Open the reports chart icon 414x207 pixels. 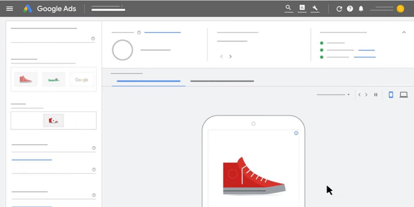[302, 8]
